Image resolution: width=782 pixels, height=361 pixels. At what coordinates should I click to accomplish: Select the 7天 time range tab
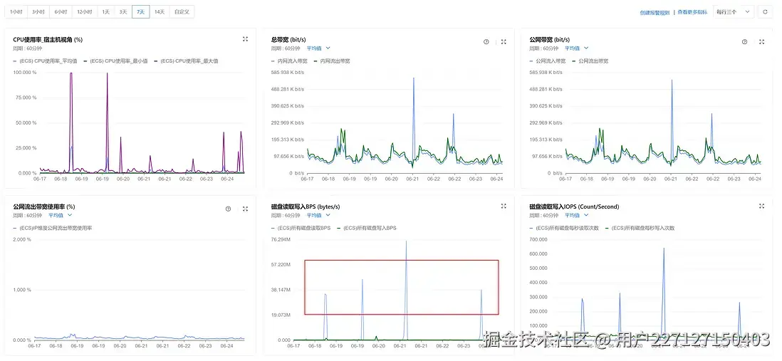coord(140,12)
